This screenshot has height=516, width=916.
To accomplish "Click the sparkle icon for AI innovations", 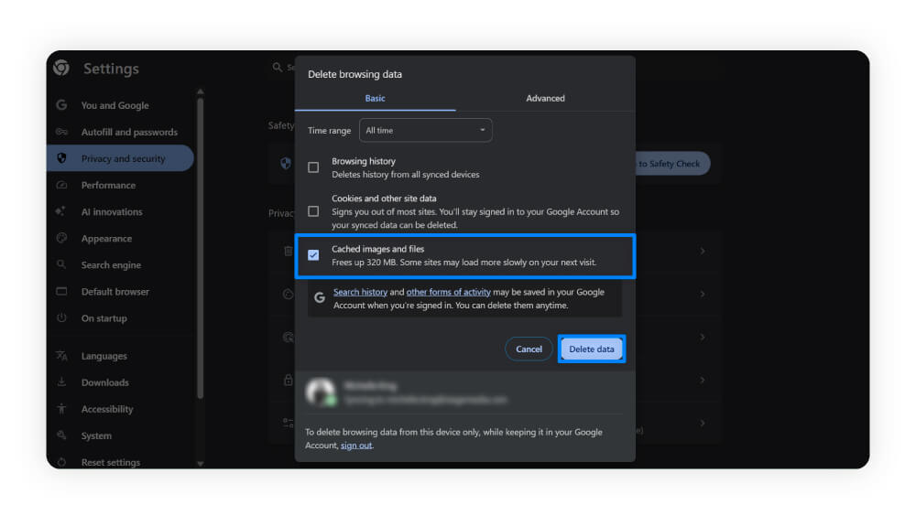I will coord(60,211).
